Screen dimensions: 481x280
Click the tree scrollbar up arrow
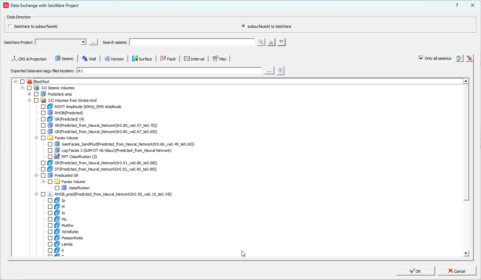[x=466, y=81]
